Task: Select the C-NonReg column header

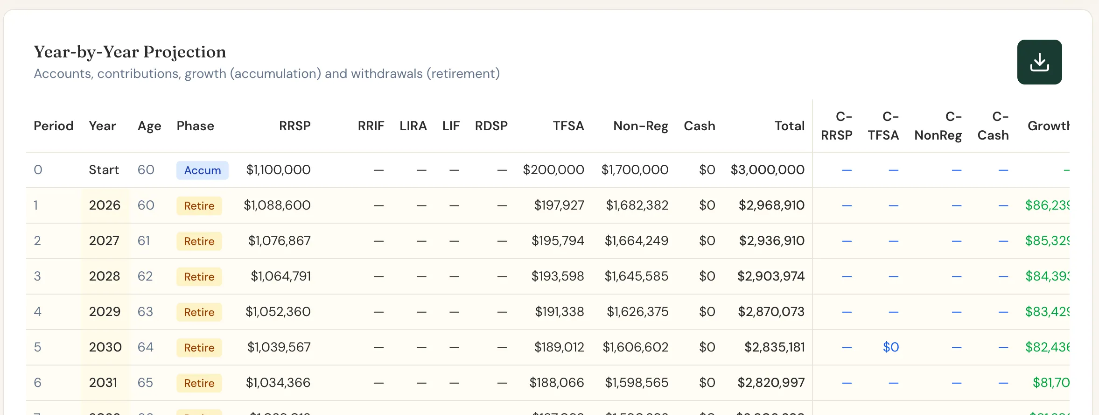Action: point(938,126)
